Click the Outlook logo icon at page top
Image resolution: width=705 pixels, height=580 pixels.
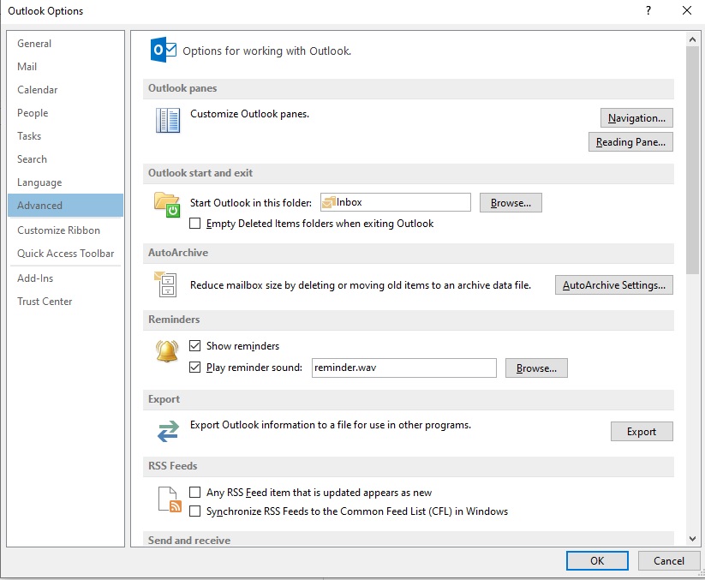coord(164,50)
